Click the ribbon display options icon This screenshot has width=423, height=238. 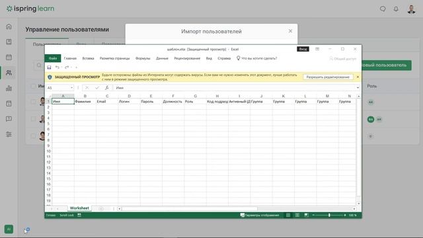point(317,49)
